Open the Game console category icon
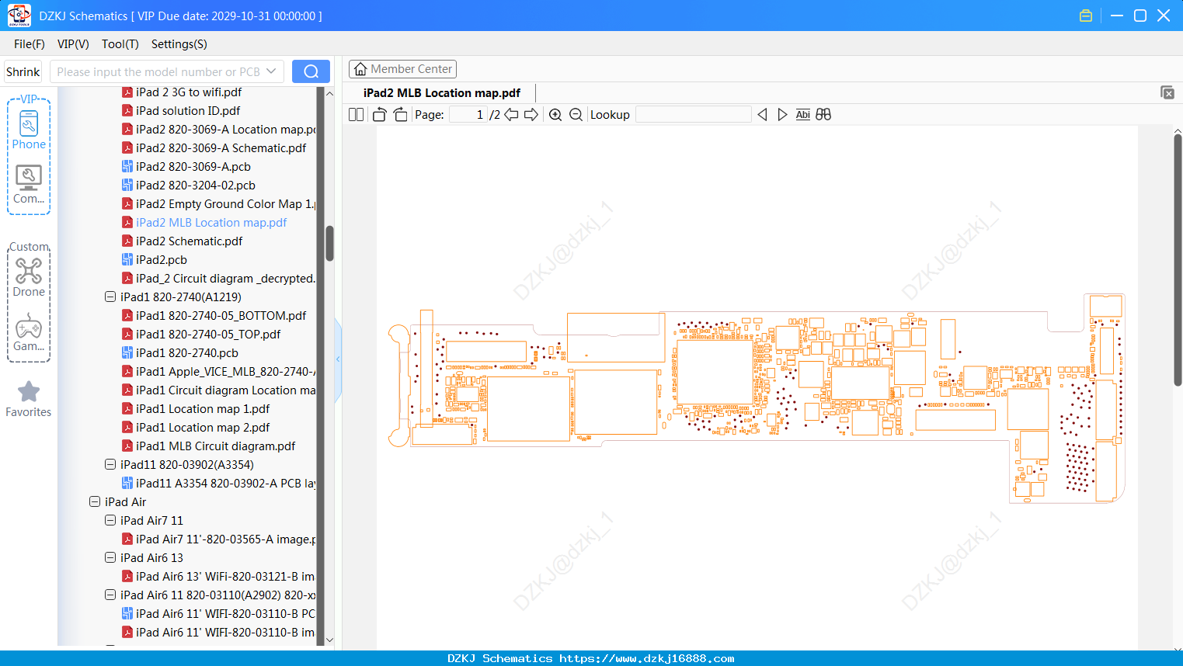This screenshot has width=1183, height=666. click(29, 332)
